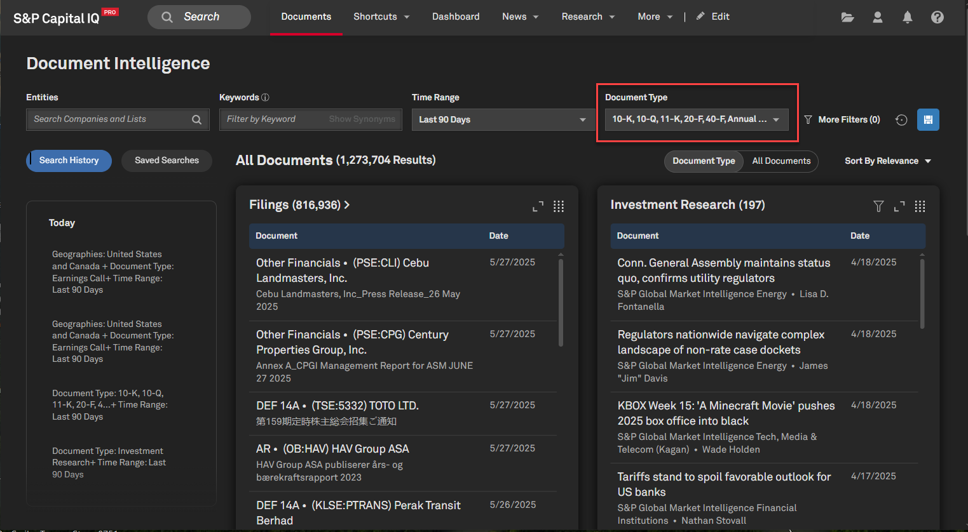This screenshot has height=532, width=968.
Task: Open the Document Type dropdown
Action: click(697, 119)
